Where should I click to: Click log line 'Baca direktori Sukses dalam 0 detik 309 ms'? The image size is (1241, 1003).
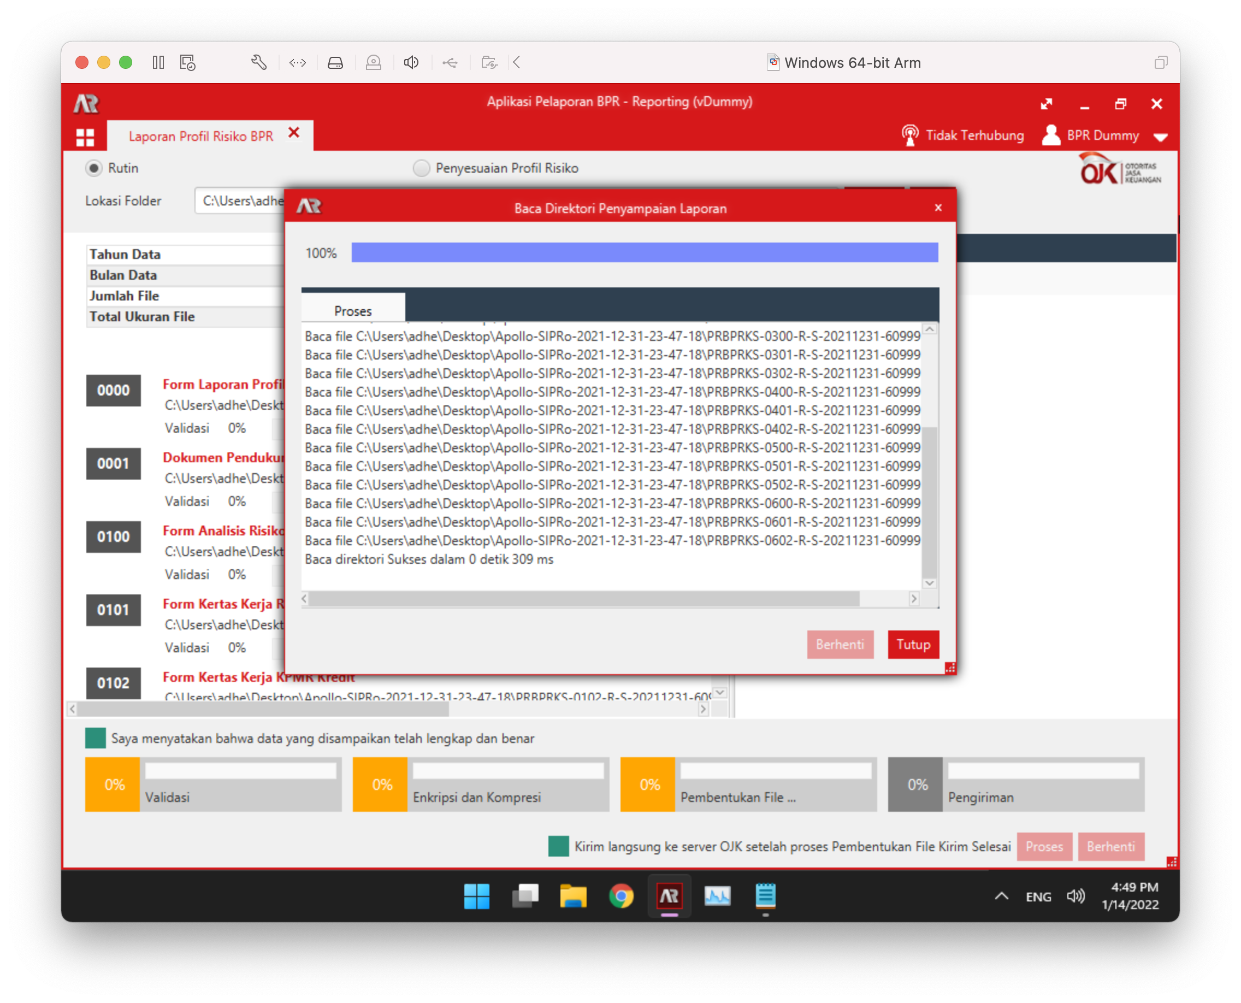[x=429, y=559]
